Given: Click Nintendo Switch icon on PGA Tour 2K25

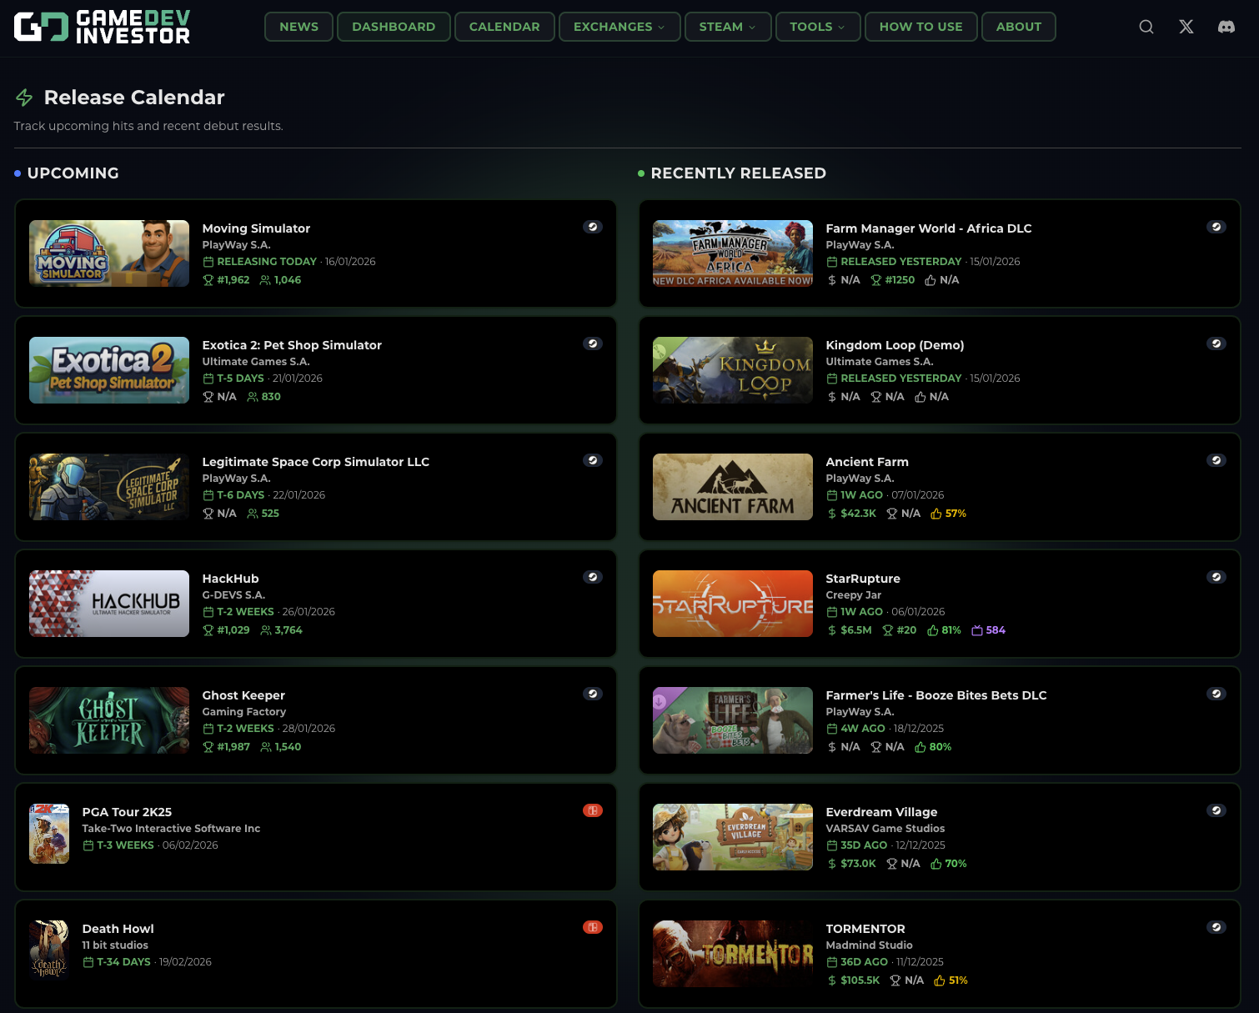Looking at the screenshot, I should [x=593, y=810].
